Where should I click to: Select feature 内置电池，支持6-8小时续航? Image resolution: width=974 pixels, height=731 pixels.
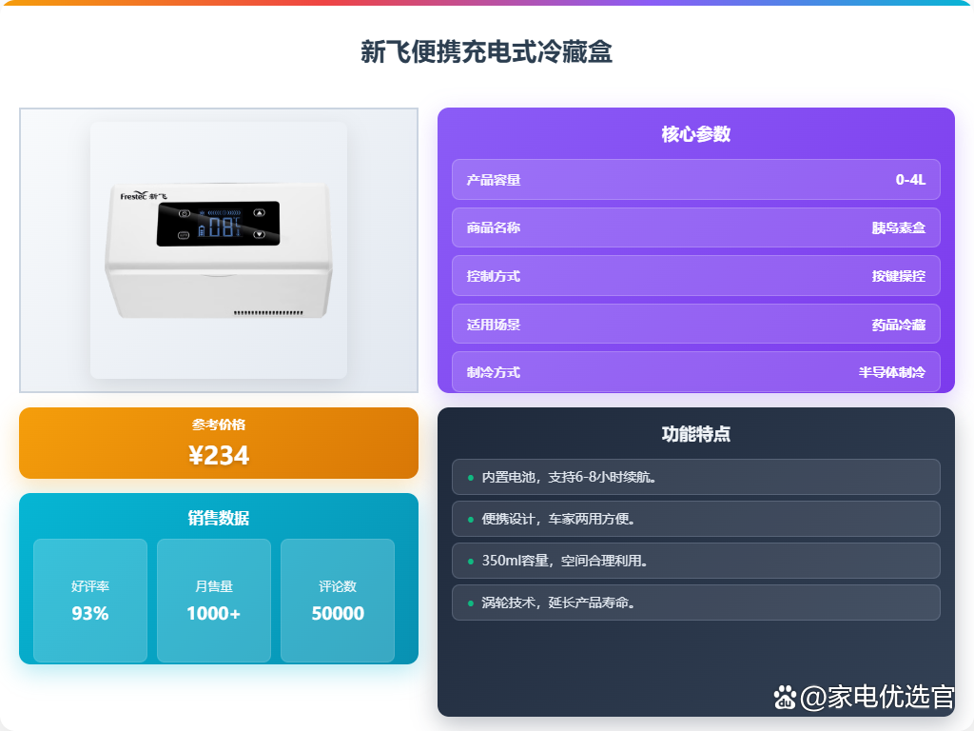pos(695,477)
